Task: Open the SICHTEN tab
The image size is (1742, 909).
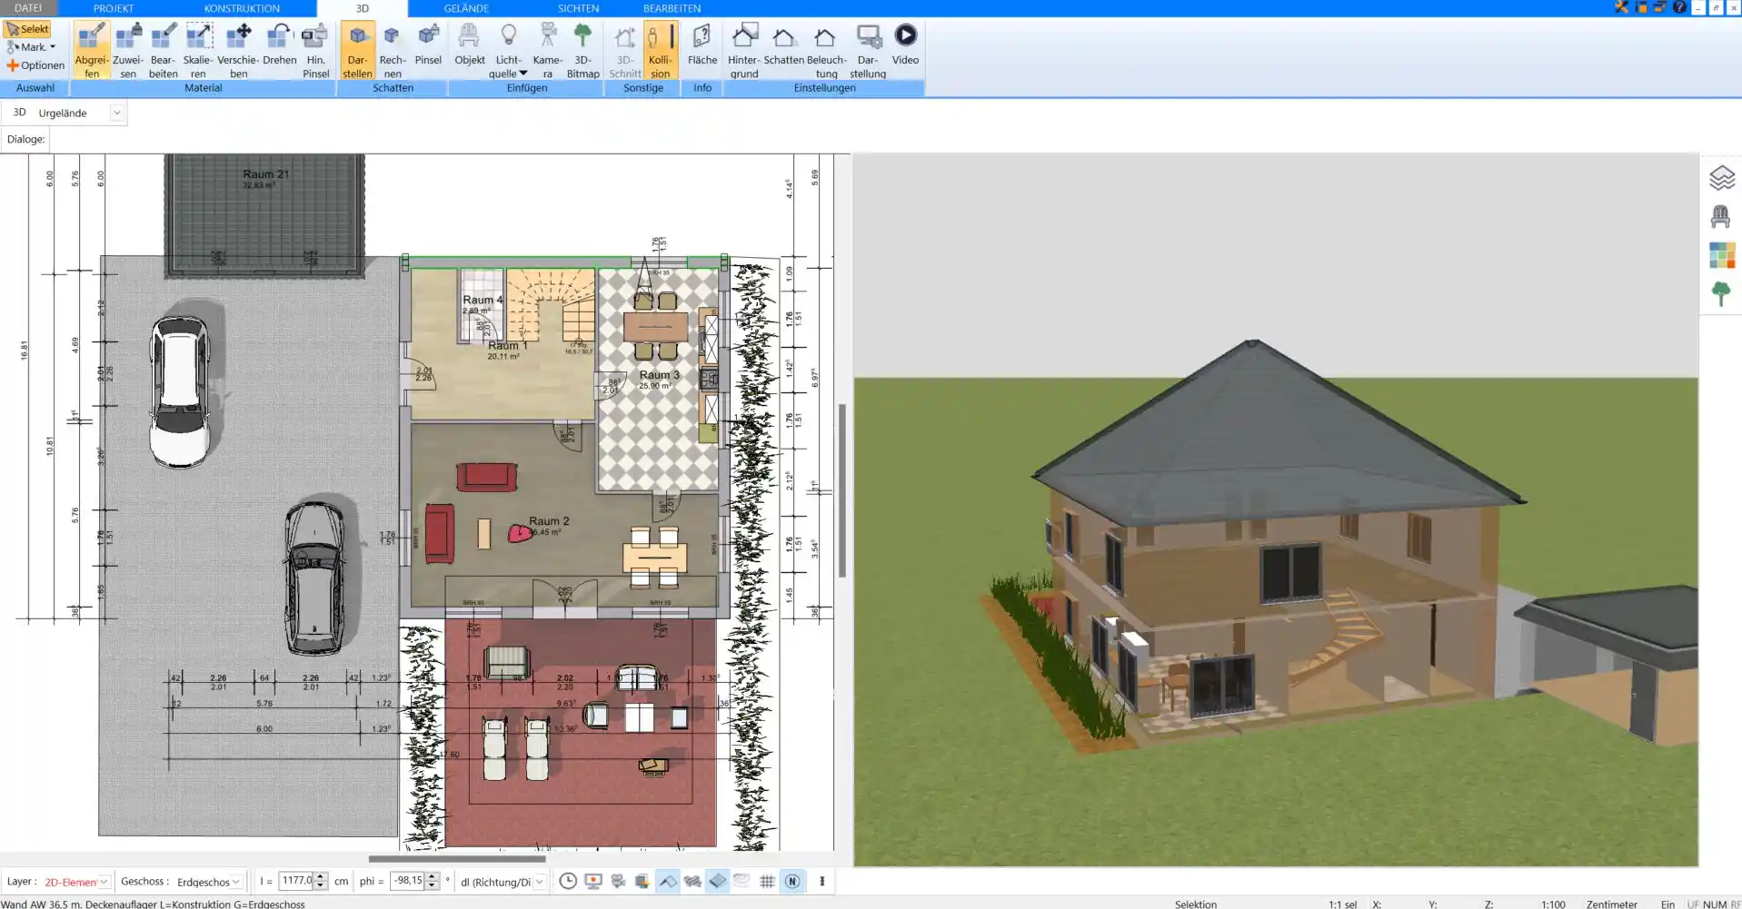Action: tap(578, 8)
